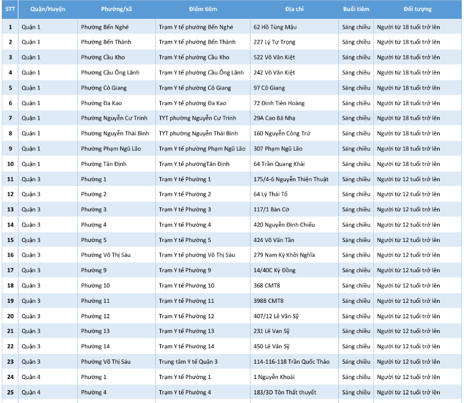Click the "Phường/xã" column header

116,9
